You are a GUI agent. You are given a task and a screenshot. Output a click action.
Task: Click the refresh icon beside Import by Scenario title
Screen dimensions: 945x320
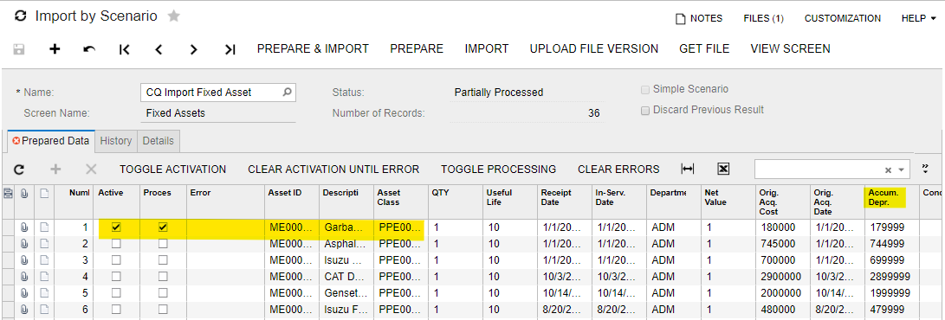tap(21, 16)
